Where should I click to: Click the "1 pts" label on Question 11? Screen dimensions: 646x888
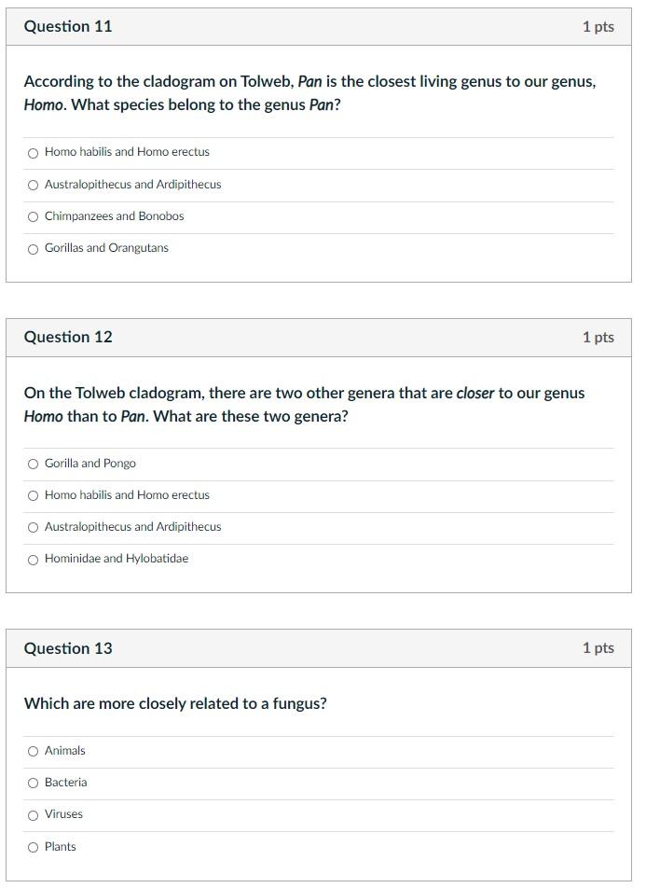[598, 26]
